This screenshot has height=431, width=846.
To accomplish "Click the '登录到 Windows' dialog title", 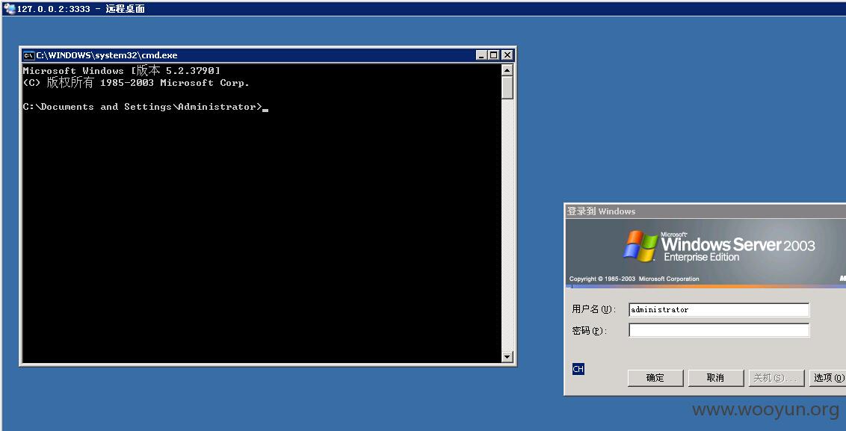I will [x=601, y=211].
